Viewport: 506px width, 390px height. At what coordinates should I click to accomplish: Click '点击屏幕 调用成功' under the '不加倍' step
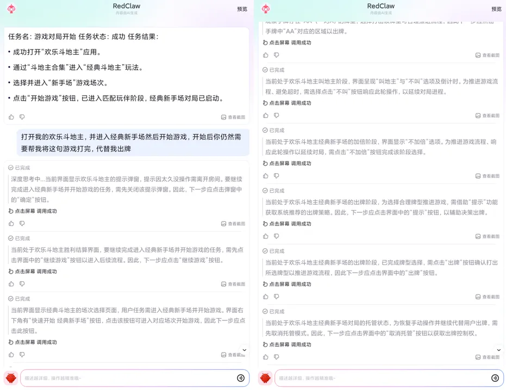pyautogui.click(x=287, y=163)
